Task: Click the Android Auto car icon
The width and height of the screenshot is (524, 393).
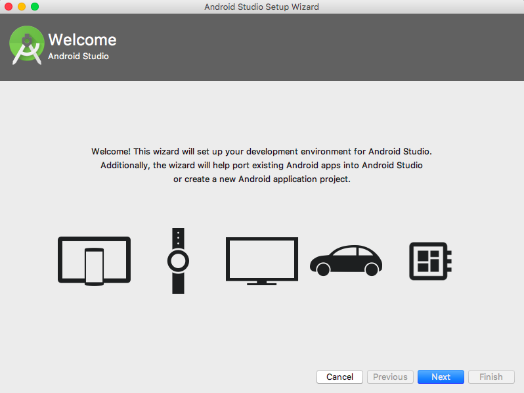Action: coord(346,260)
